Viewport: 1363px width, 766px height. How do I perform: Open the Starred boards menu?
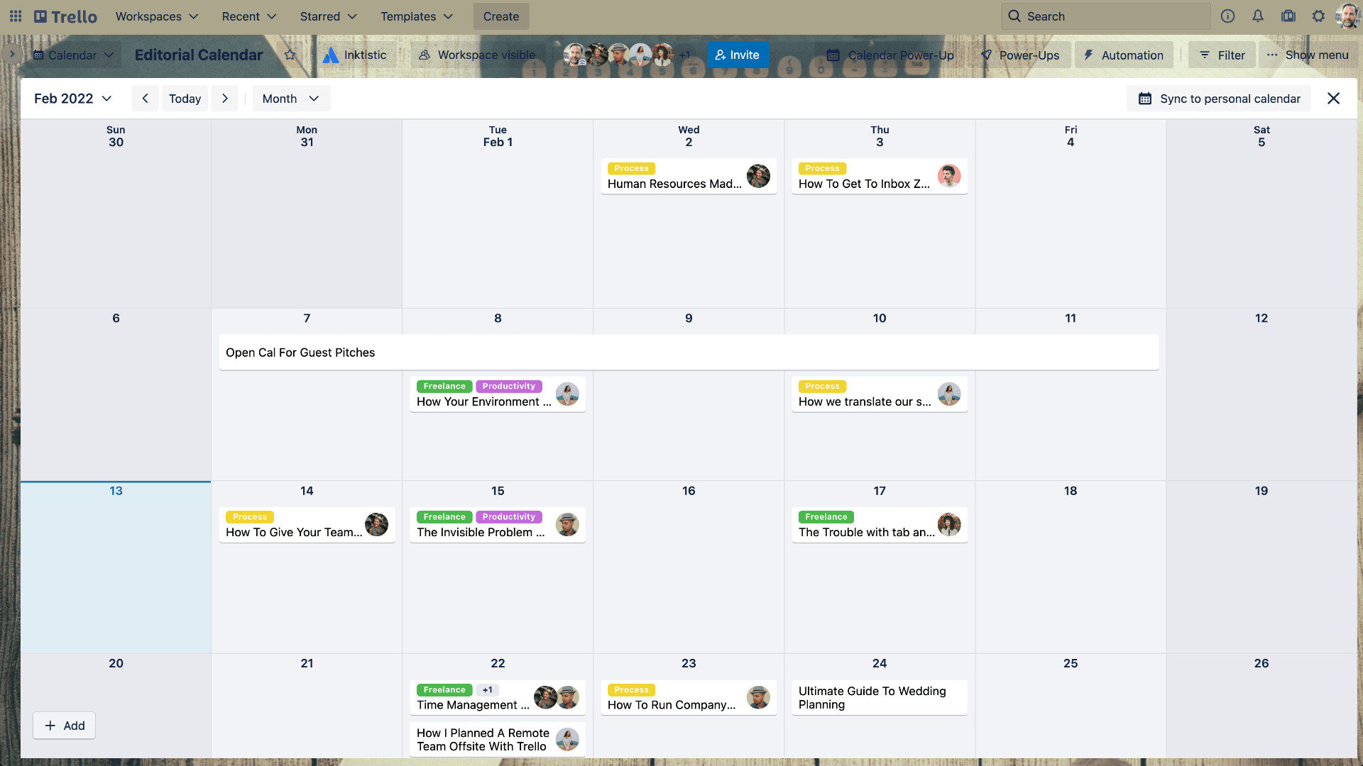pos(327,16)
